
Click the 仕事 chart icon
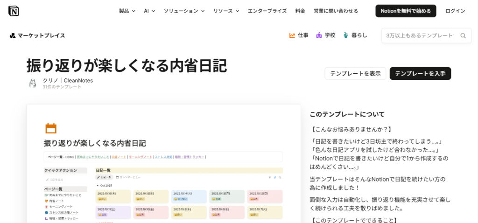(x=292, y=35)
